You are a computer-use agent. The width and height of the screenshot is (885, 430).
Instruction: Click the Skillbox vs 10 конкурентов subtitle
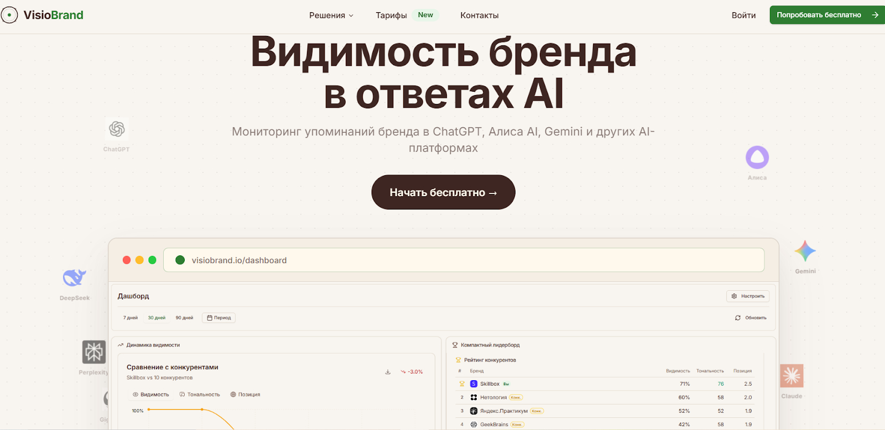160,378
